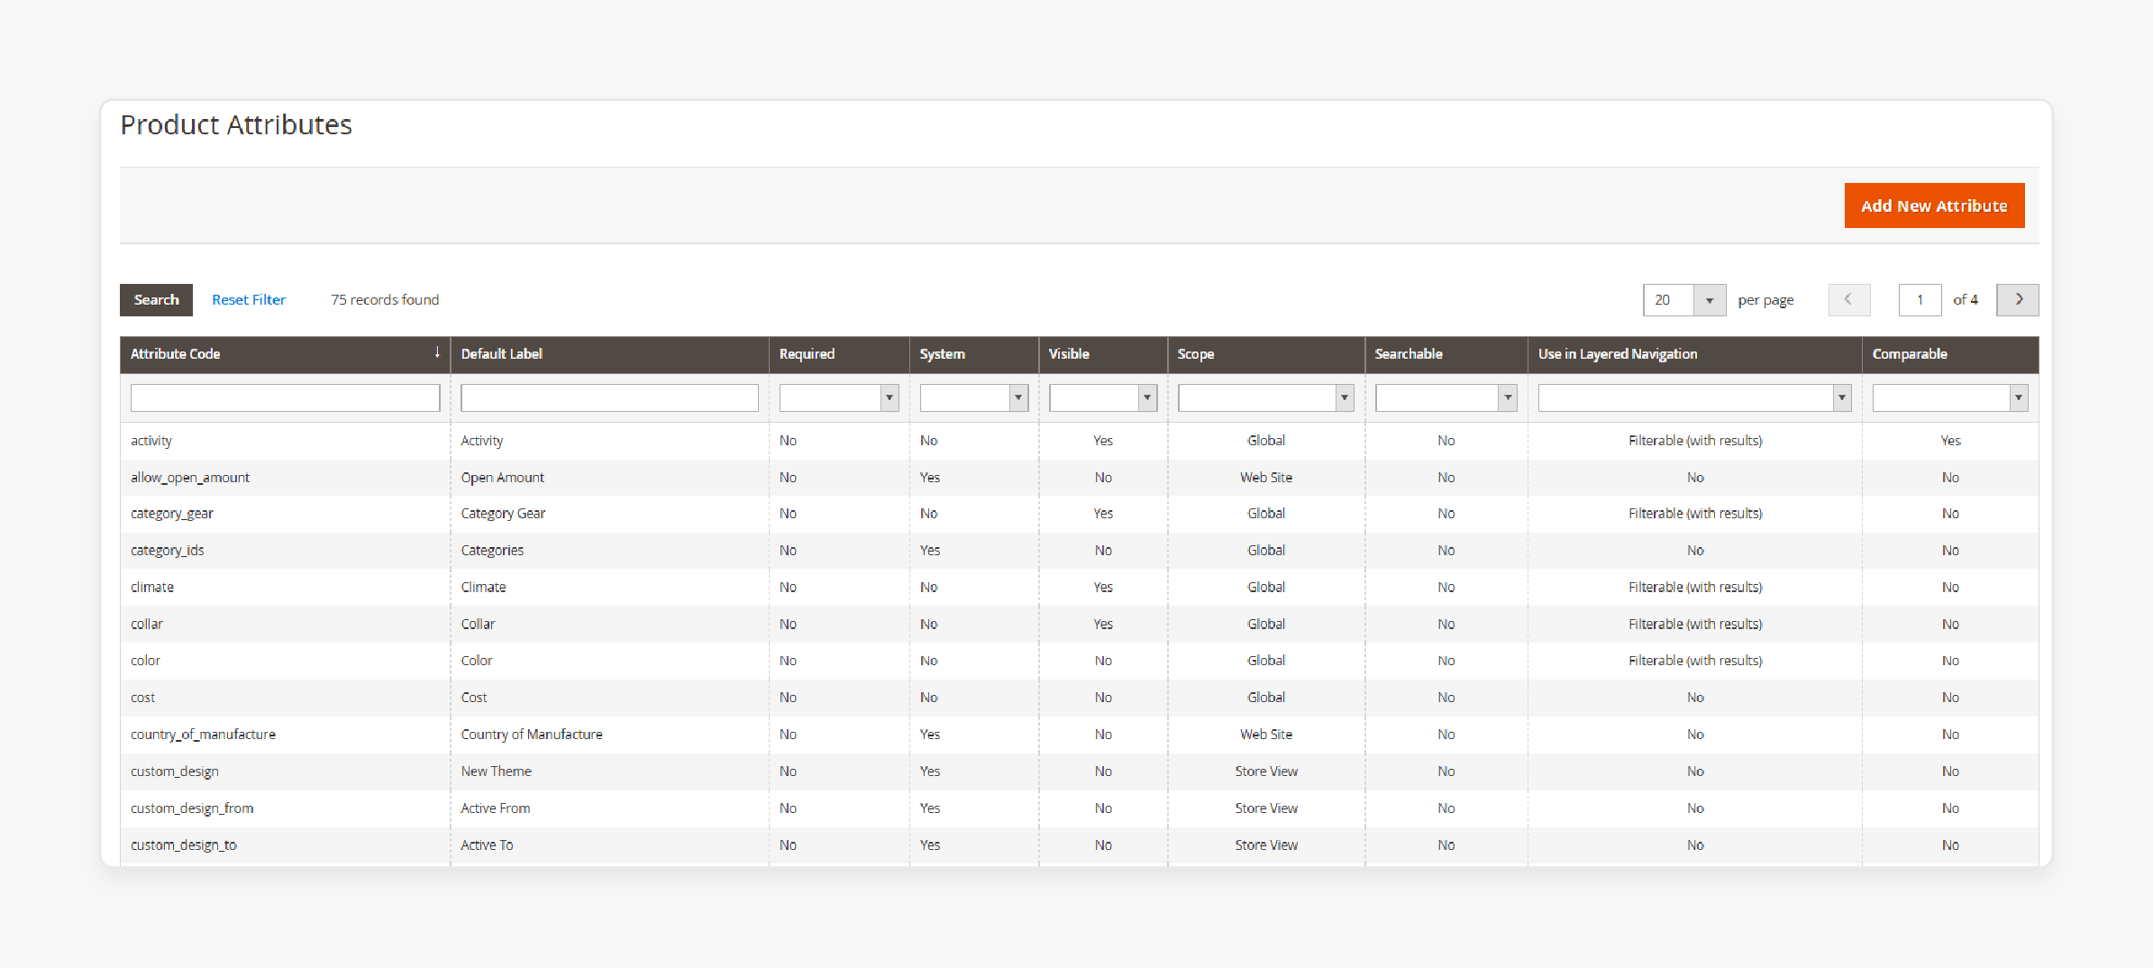Open the Visible filter dropdown
Viewport: 2153px width, 968px height.
[1103, 397]
